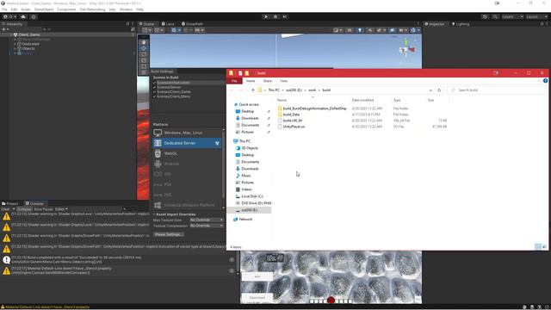Open Hierarchy add (+) dropdown
This screenshot has height=310, width=551.
tap(5, 29)
